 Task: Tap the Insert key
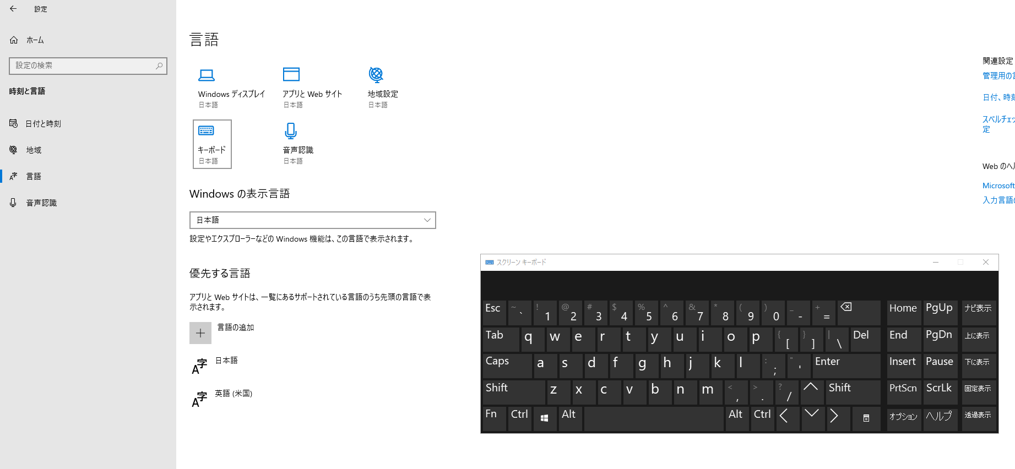point(904,366)
